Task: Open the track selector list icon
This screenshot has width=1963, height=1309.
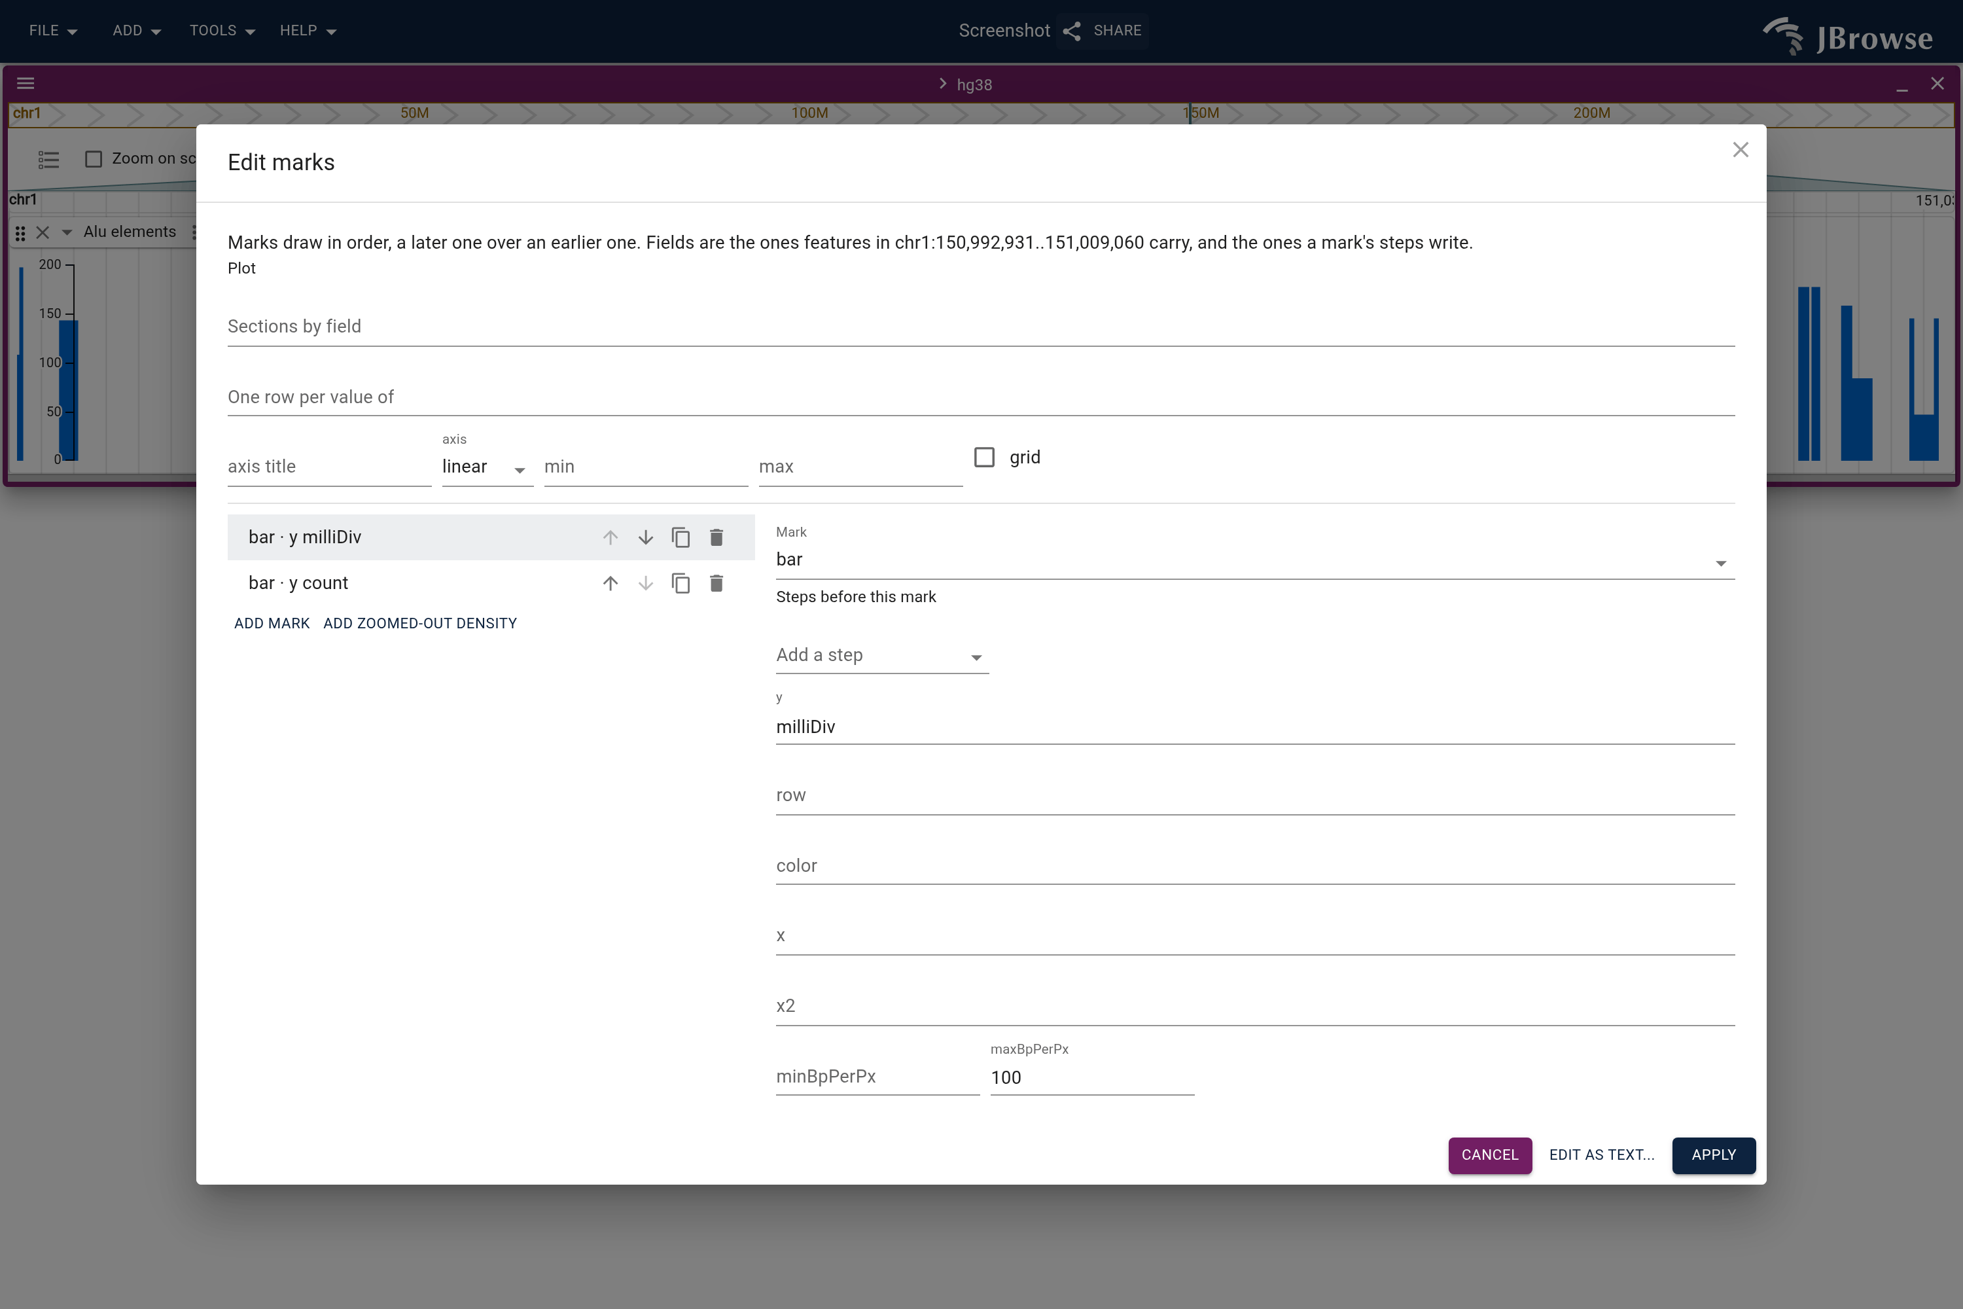Action: point(48,158)
